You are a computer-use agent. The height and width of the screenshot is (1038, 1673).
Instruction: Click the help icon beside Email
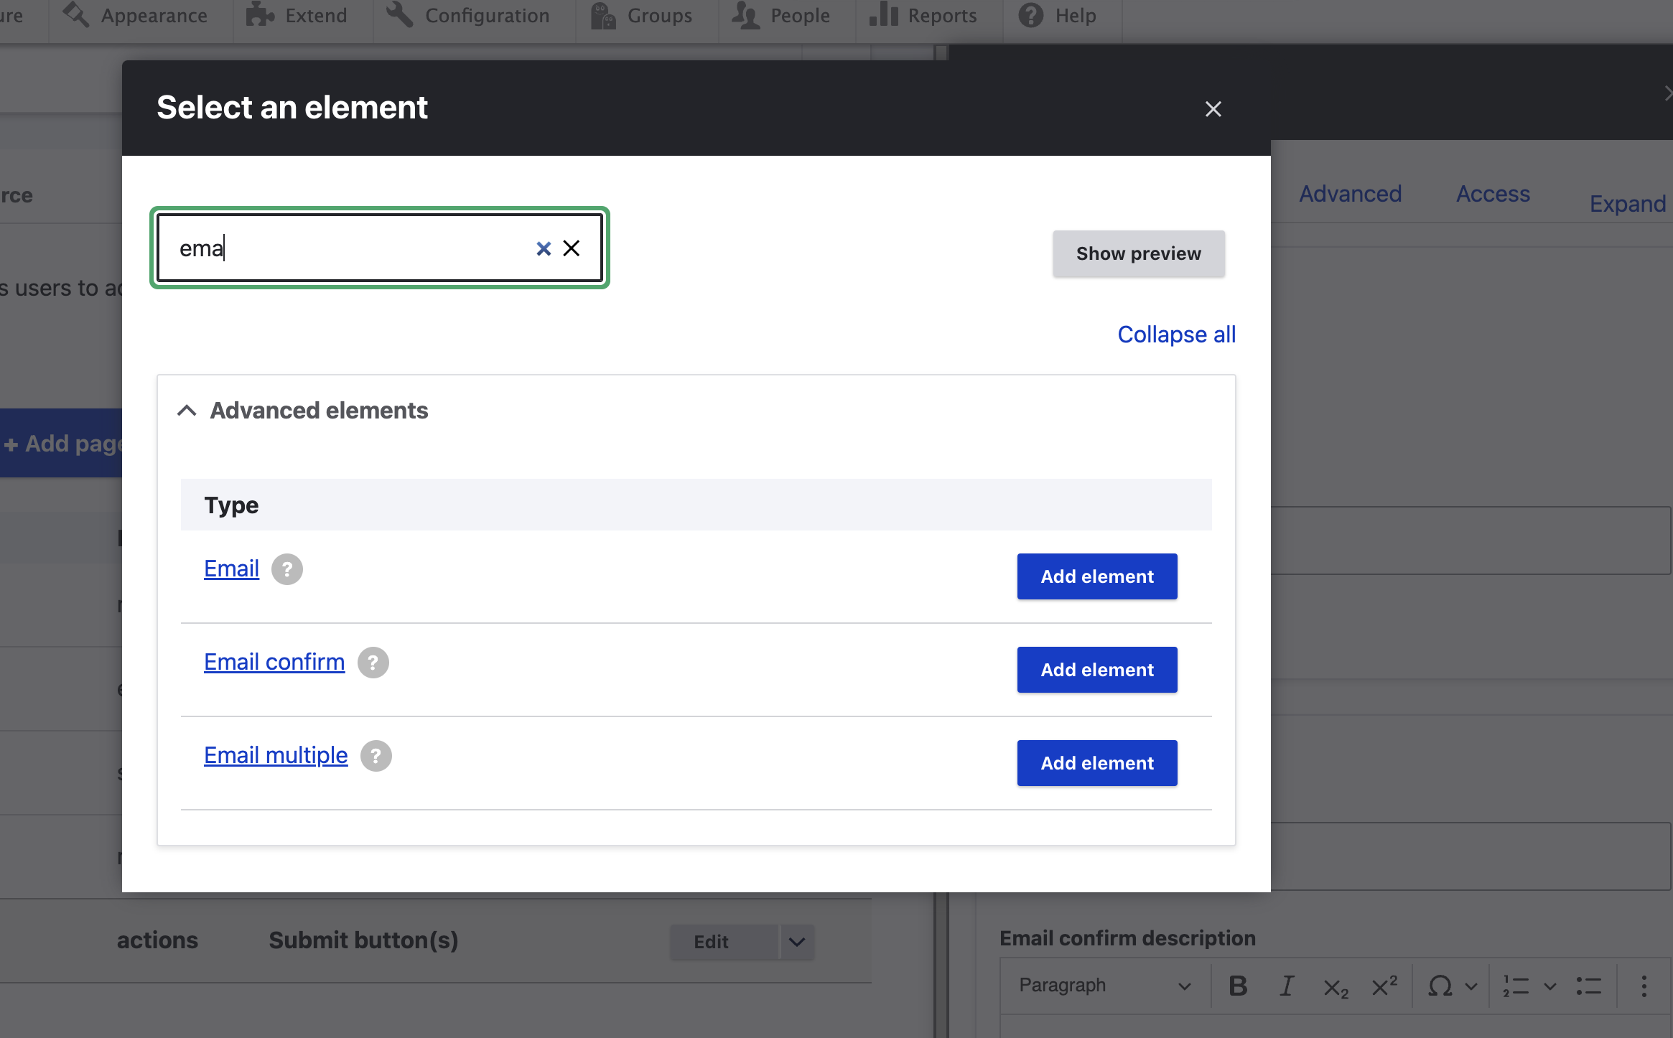coord(287,569)
